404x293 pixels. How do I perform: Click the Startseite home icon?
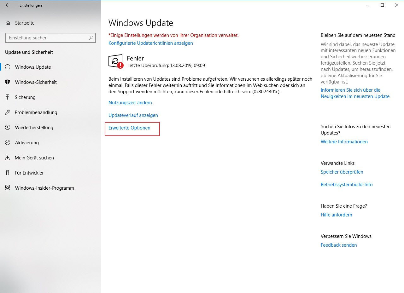point(8,23)
